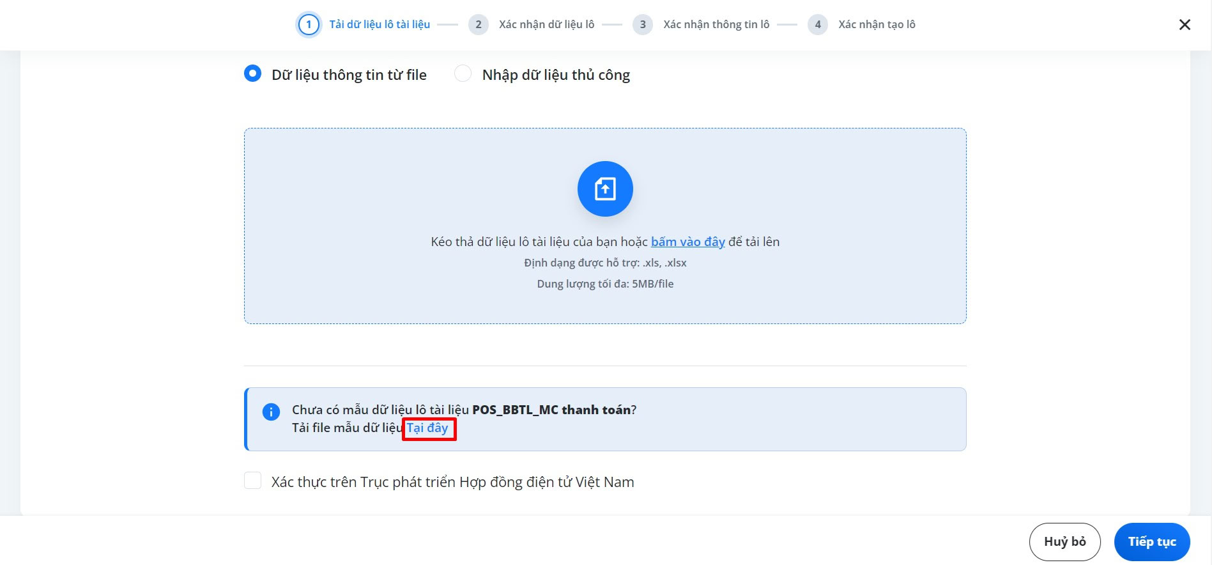
Task: Click the blue upload file icon
Action: click(605, 189)
